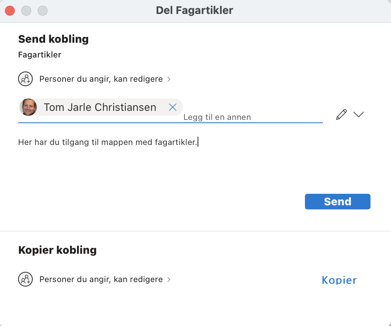Maximize the Del Fagartikler window
The image size is (391, 326).
pos(43,10)
